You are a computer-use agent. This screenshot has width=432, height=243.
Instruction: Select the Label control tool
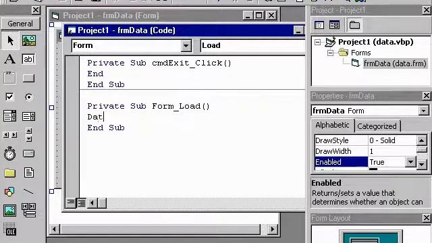9,59
